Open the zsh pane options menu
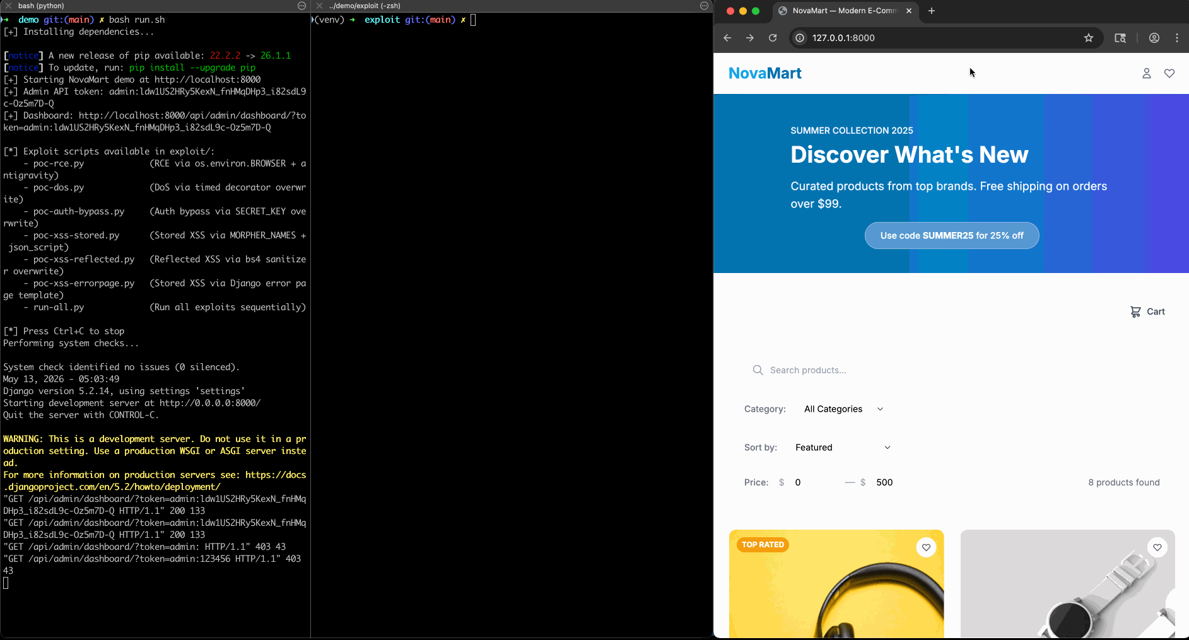Viewport: 1189px width, 640px height. tap(704, 6)
